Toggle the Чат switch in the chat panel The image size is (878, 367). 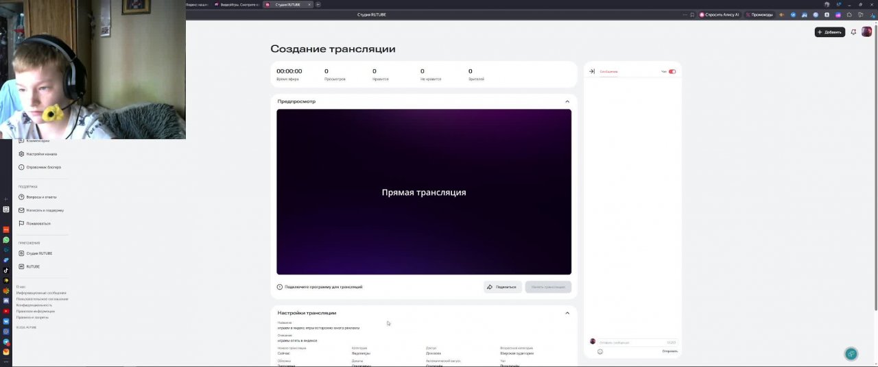click(x=672, y=71)
